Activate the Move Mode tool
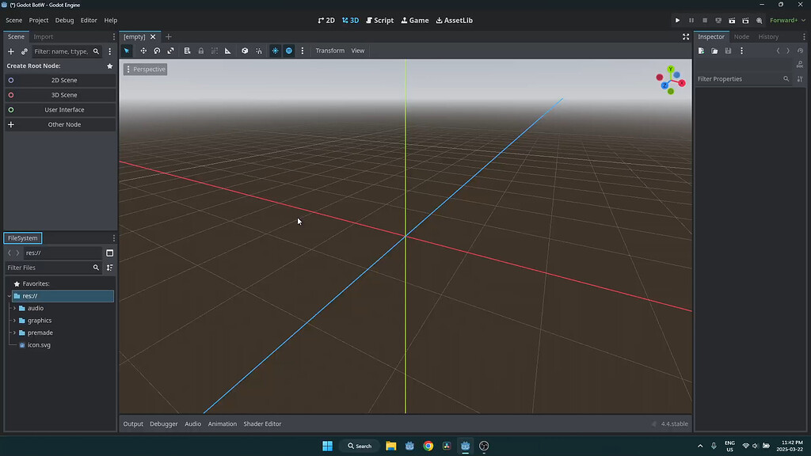The width and height of the screenshot is (811, 456). [x=143, y=51]
